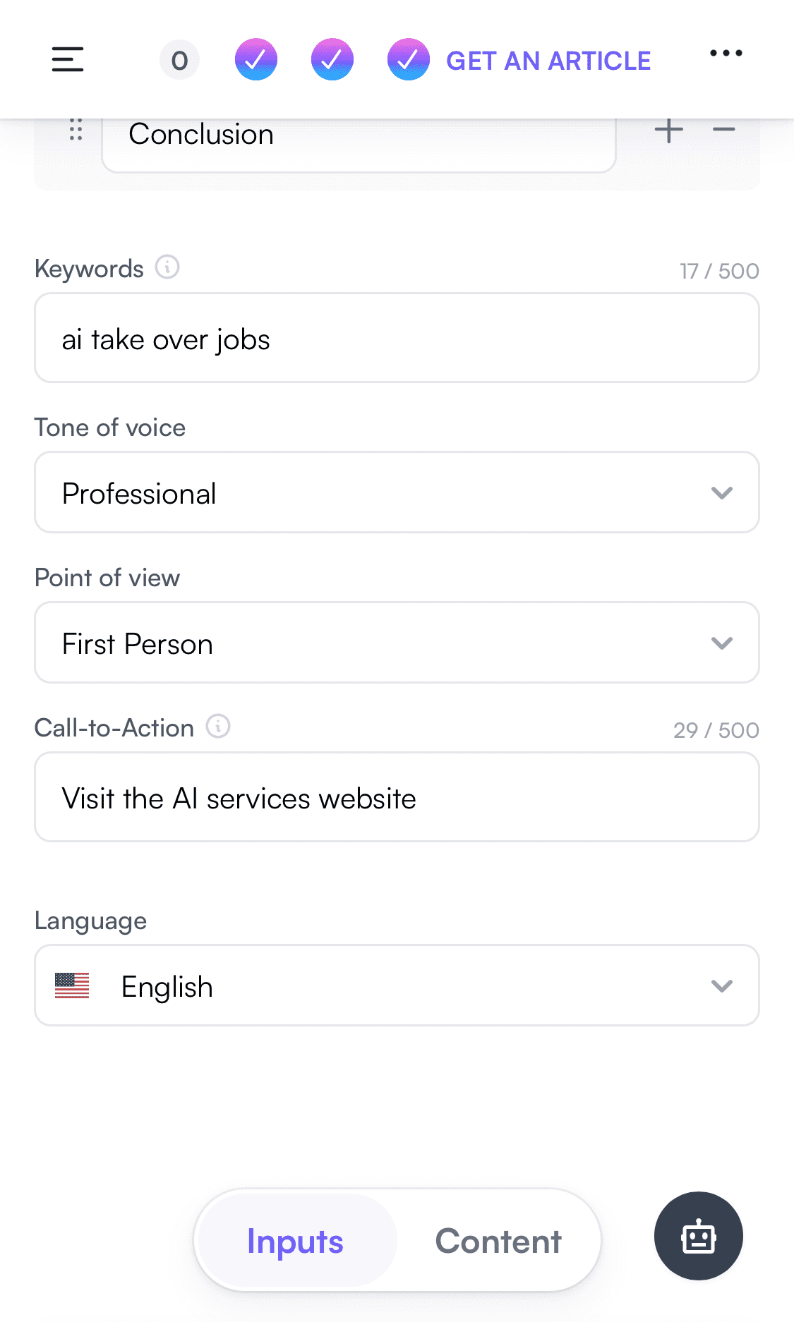Image resolution: width=794 pixels, height=1322 pixels.
Task: Click the second purple checkmark step
Action: [x=332, y=60]
